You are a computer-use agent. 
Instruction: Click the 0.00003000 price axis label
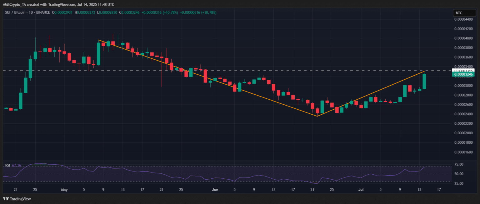[x=464, y=86]
